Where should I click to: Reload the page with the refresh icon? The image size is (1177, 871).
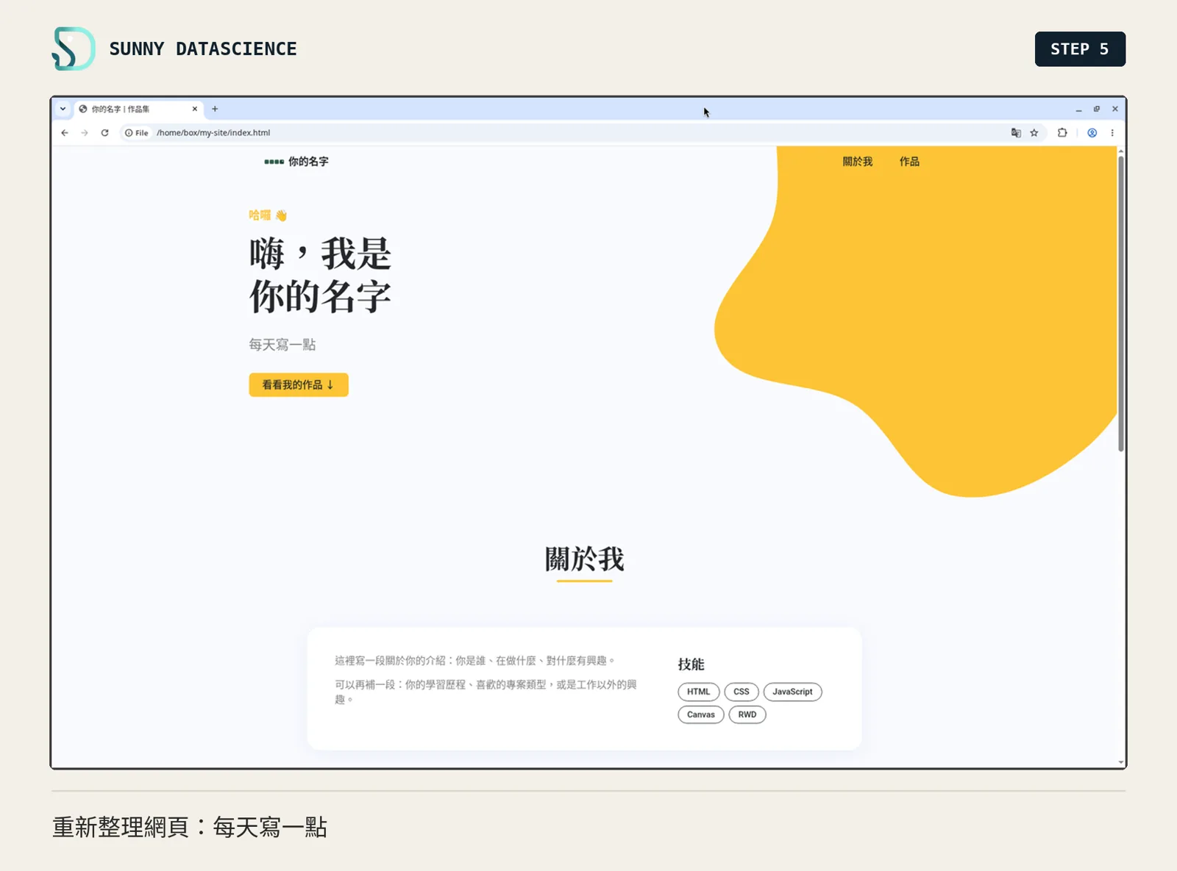tap(104, 133)
